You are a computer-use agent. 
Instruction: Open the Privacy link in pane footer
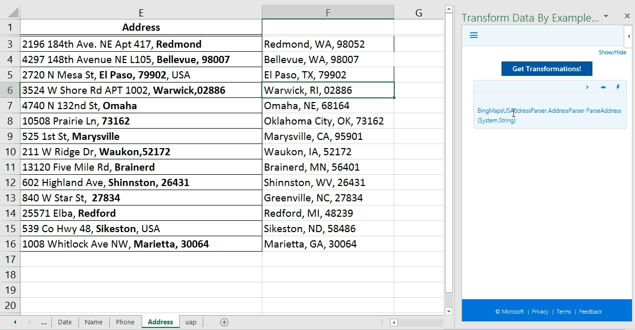(540, 312)
